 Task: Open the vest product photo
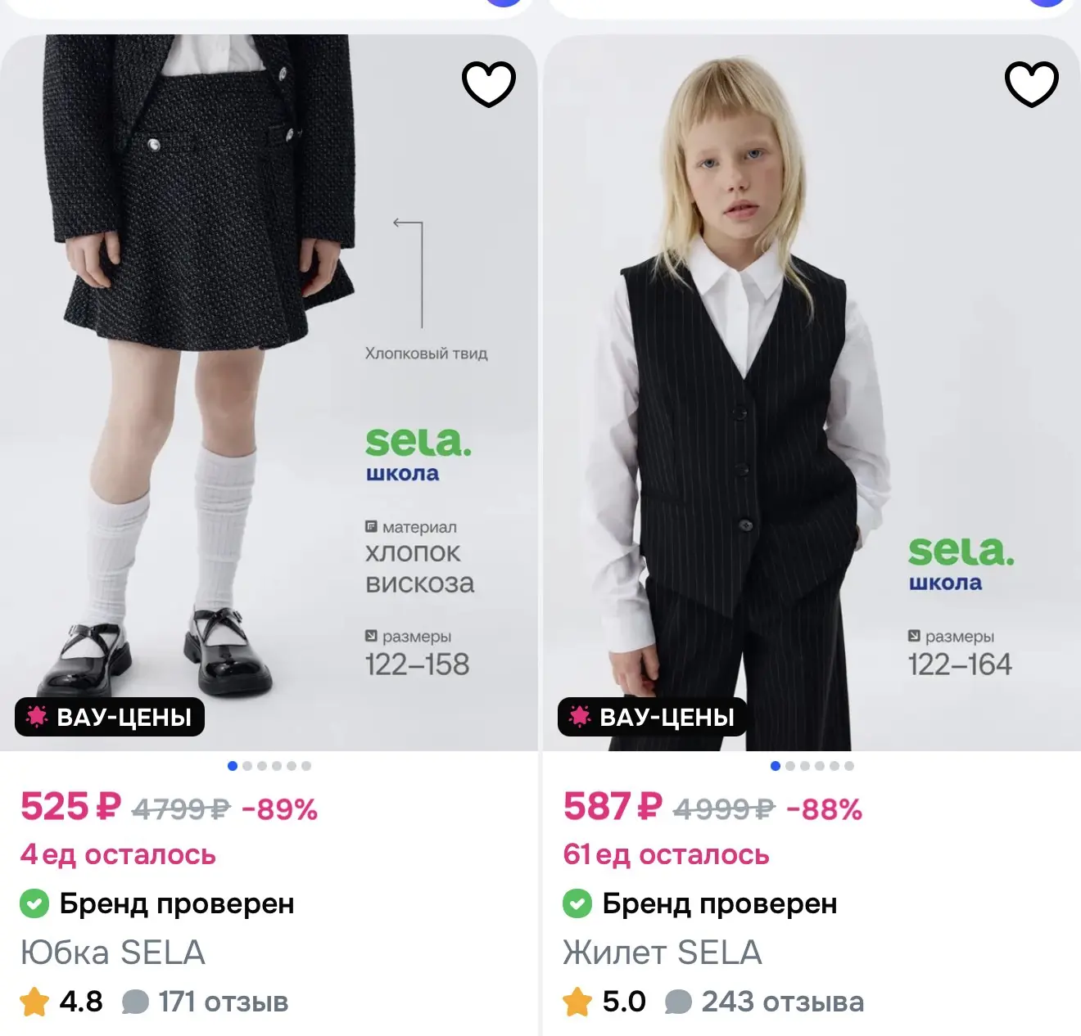pyautogui.click(x=812, y=393)
